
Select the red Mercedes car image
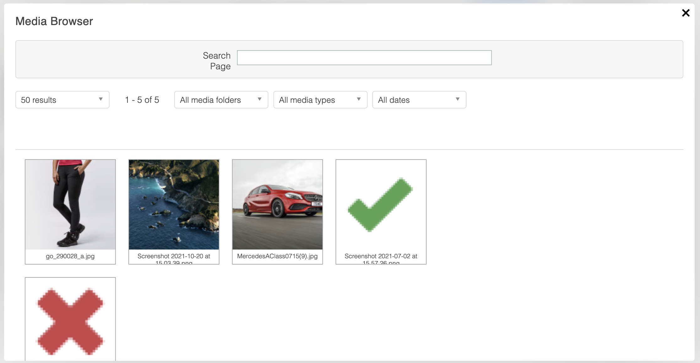point(277,204)
